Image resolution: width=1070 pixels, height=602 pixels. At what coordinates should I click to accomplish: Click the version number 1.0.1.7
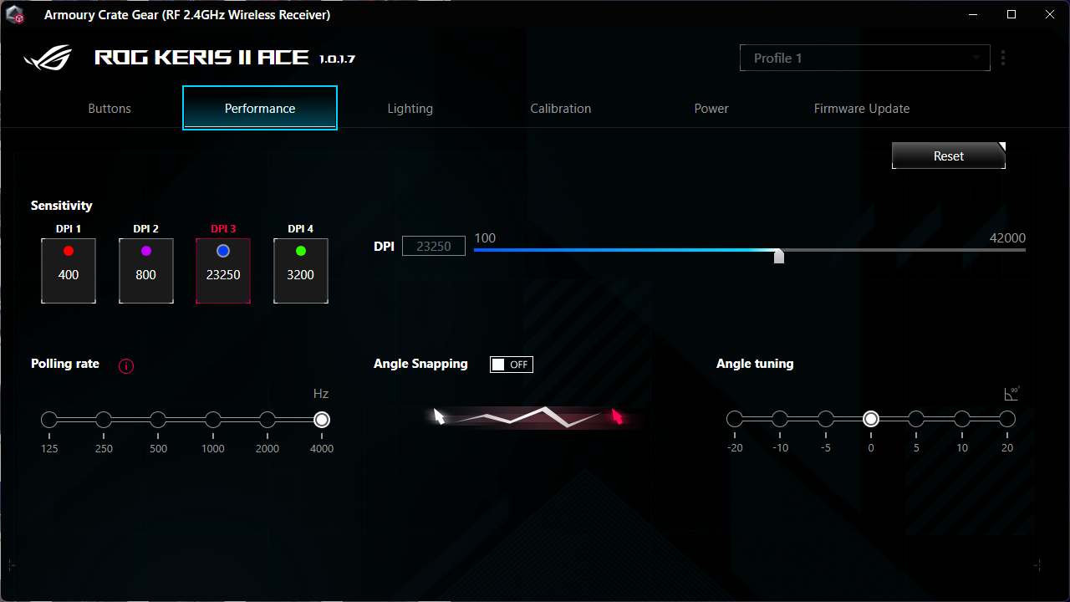[x=337, y=59]
